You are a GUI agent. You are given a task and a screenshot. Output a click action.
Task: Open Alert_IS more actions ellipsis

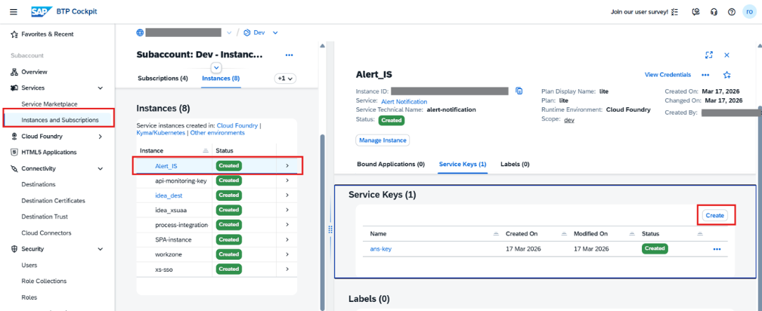pyautogui.click(x=705, y=75)
